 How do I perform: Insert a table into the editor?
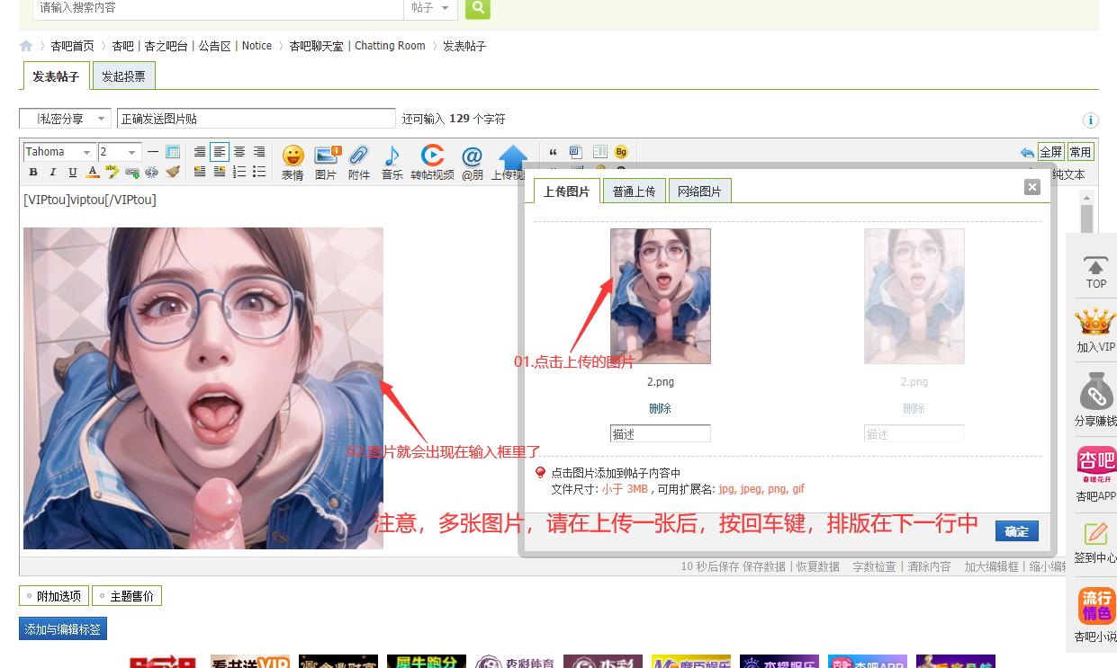pyautogui.click(x=173, y=152)
